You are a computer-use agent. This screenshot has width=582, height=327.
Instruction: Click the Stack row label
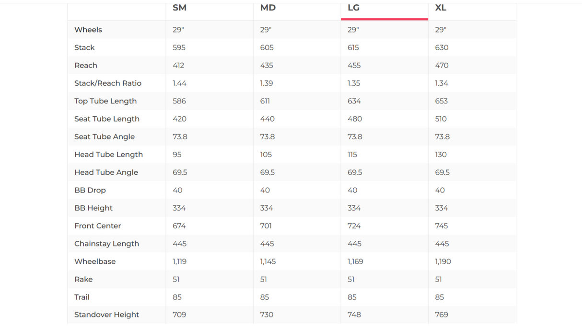point(84,47)
